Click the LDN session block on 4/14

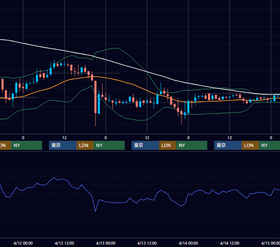(250, 145)
